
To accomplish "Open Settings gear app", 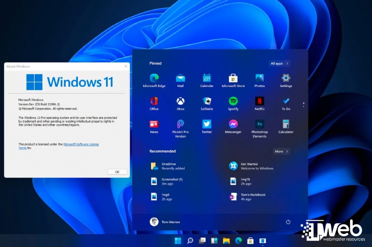I will pos(286,80).
